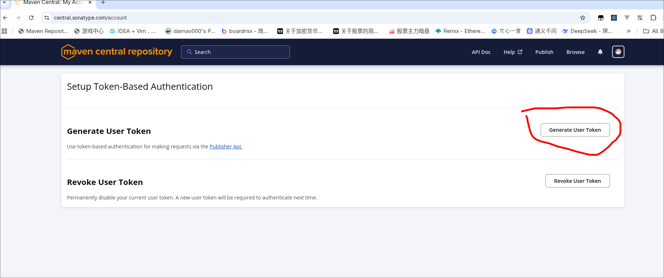Viewport: 664px width, 278px height.
Task: Click the Generate User Token button
Action: [575, 130]
